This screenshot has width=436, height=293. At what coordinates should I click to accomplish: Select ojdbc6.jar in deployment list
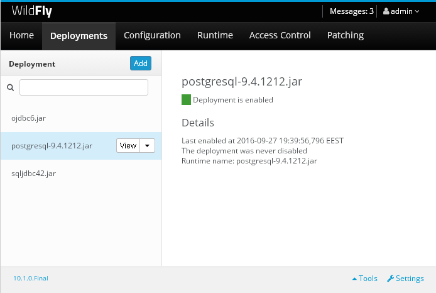(x=81, y=118)
